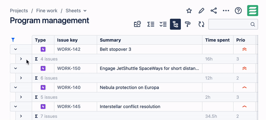
Task: Click the search input field
Action: (x=233, y=24)
